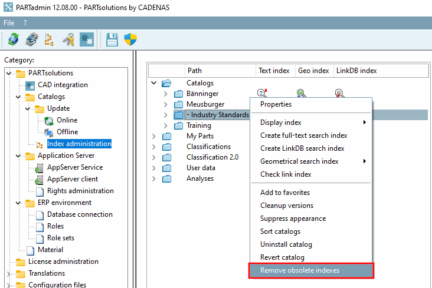Click the keys icon in the toolbar
Image resolution: width=432 pixels, height=288 pixels.
click(x=68, y=39)
